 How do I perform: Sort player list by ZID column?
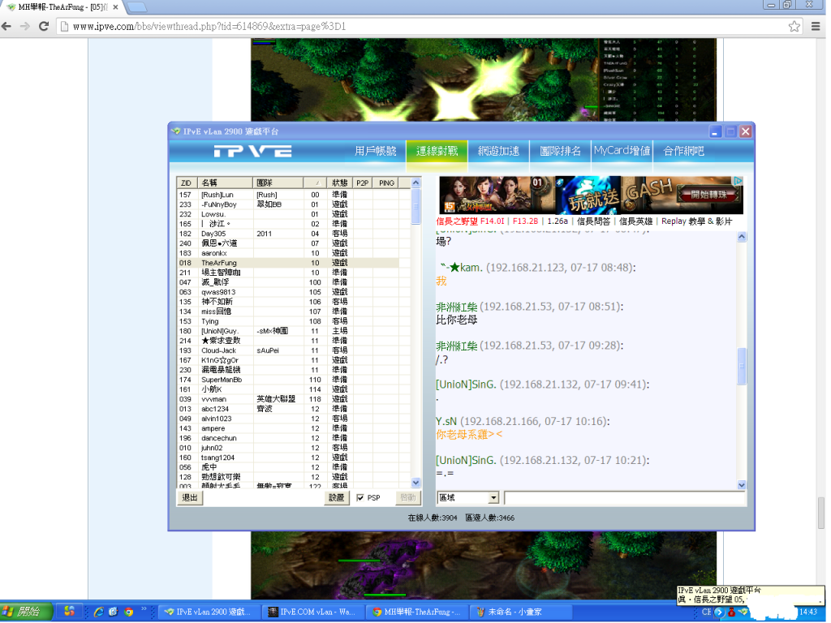coord(186,183)
